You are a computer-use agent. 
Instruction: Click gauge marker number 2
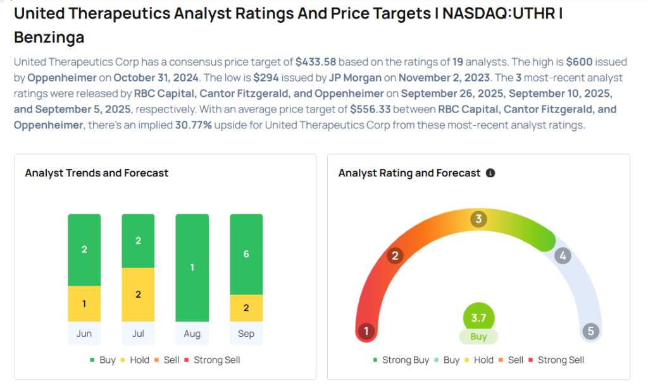coord(396,255)
